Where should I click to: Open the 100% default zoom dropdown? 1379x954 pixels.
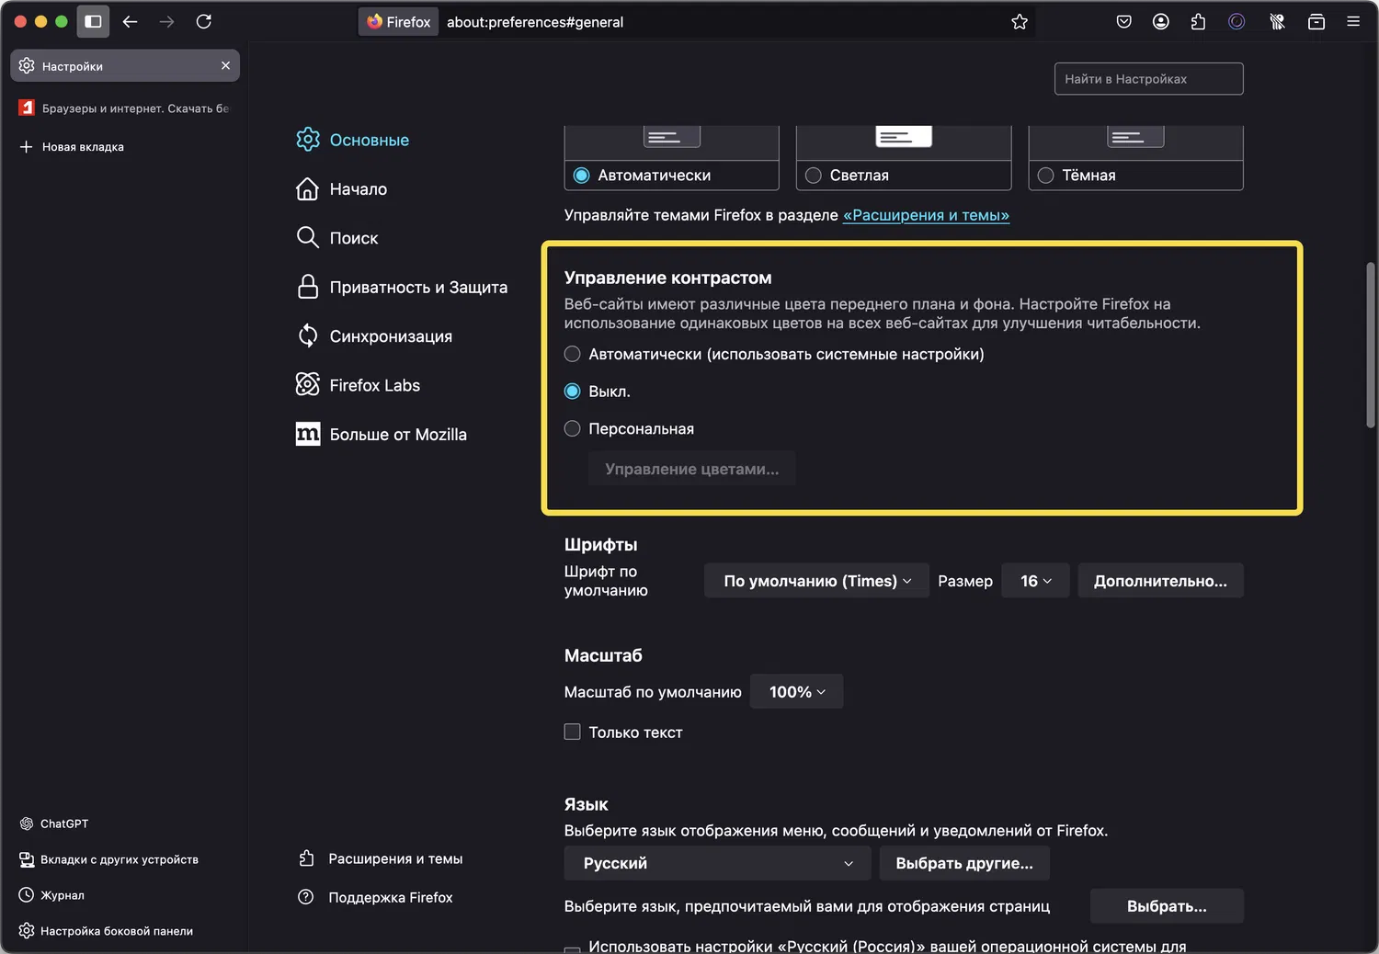click(796, 692)
